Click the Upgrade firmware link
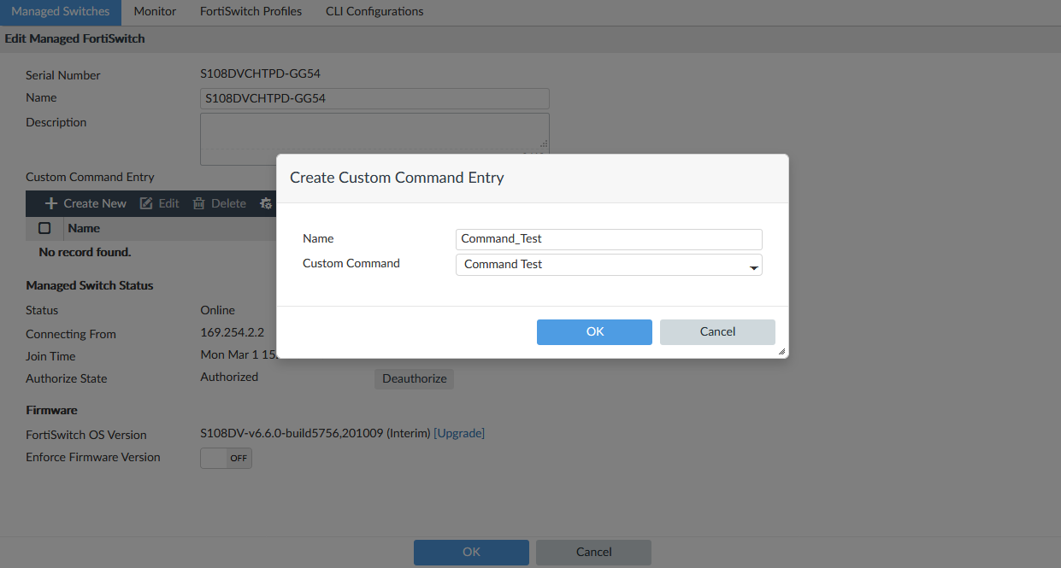The width and height of the screenshot is (1061, 568). pyautogui.click(x=459, y=434)
